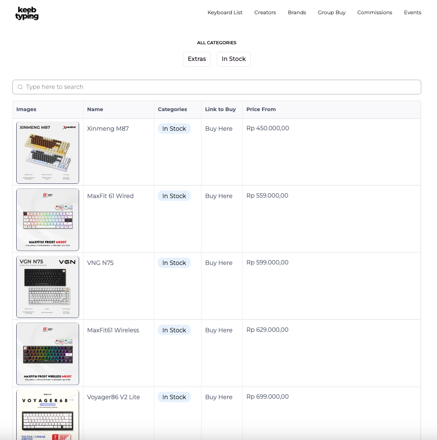
Task: Filter by the Extras category
Action: click(197, 59)
